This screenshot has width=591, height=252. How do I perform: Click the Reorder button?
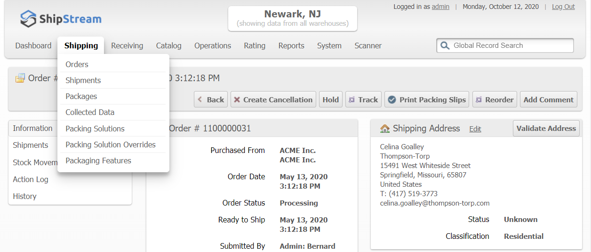(495, 99)
